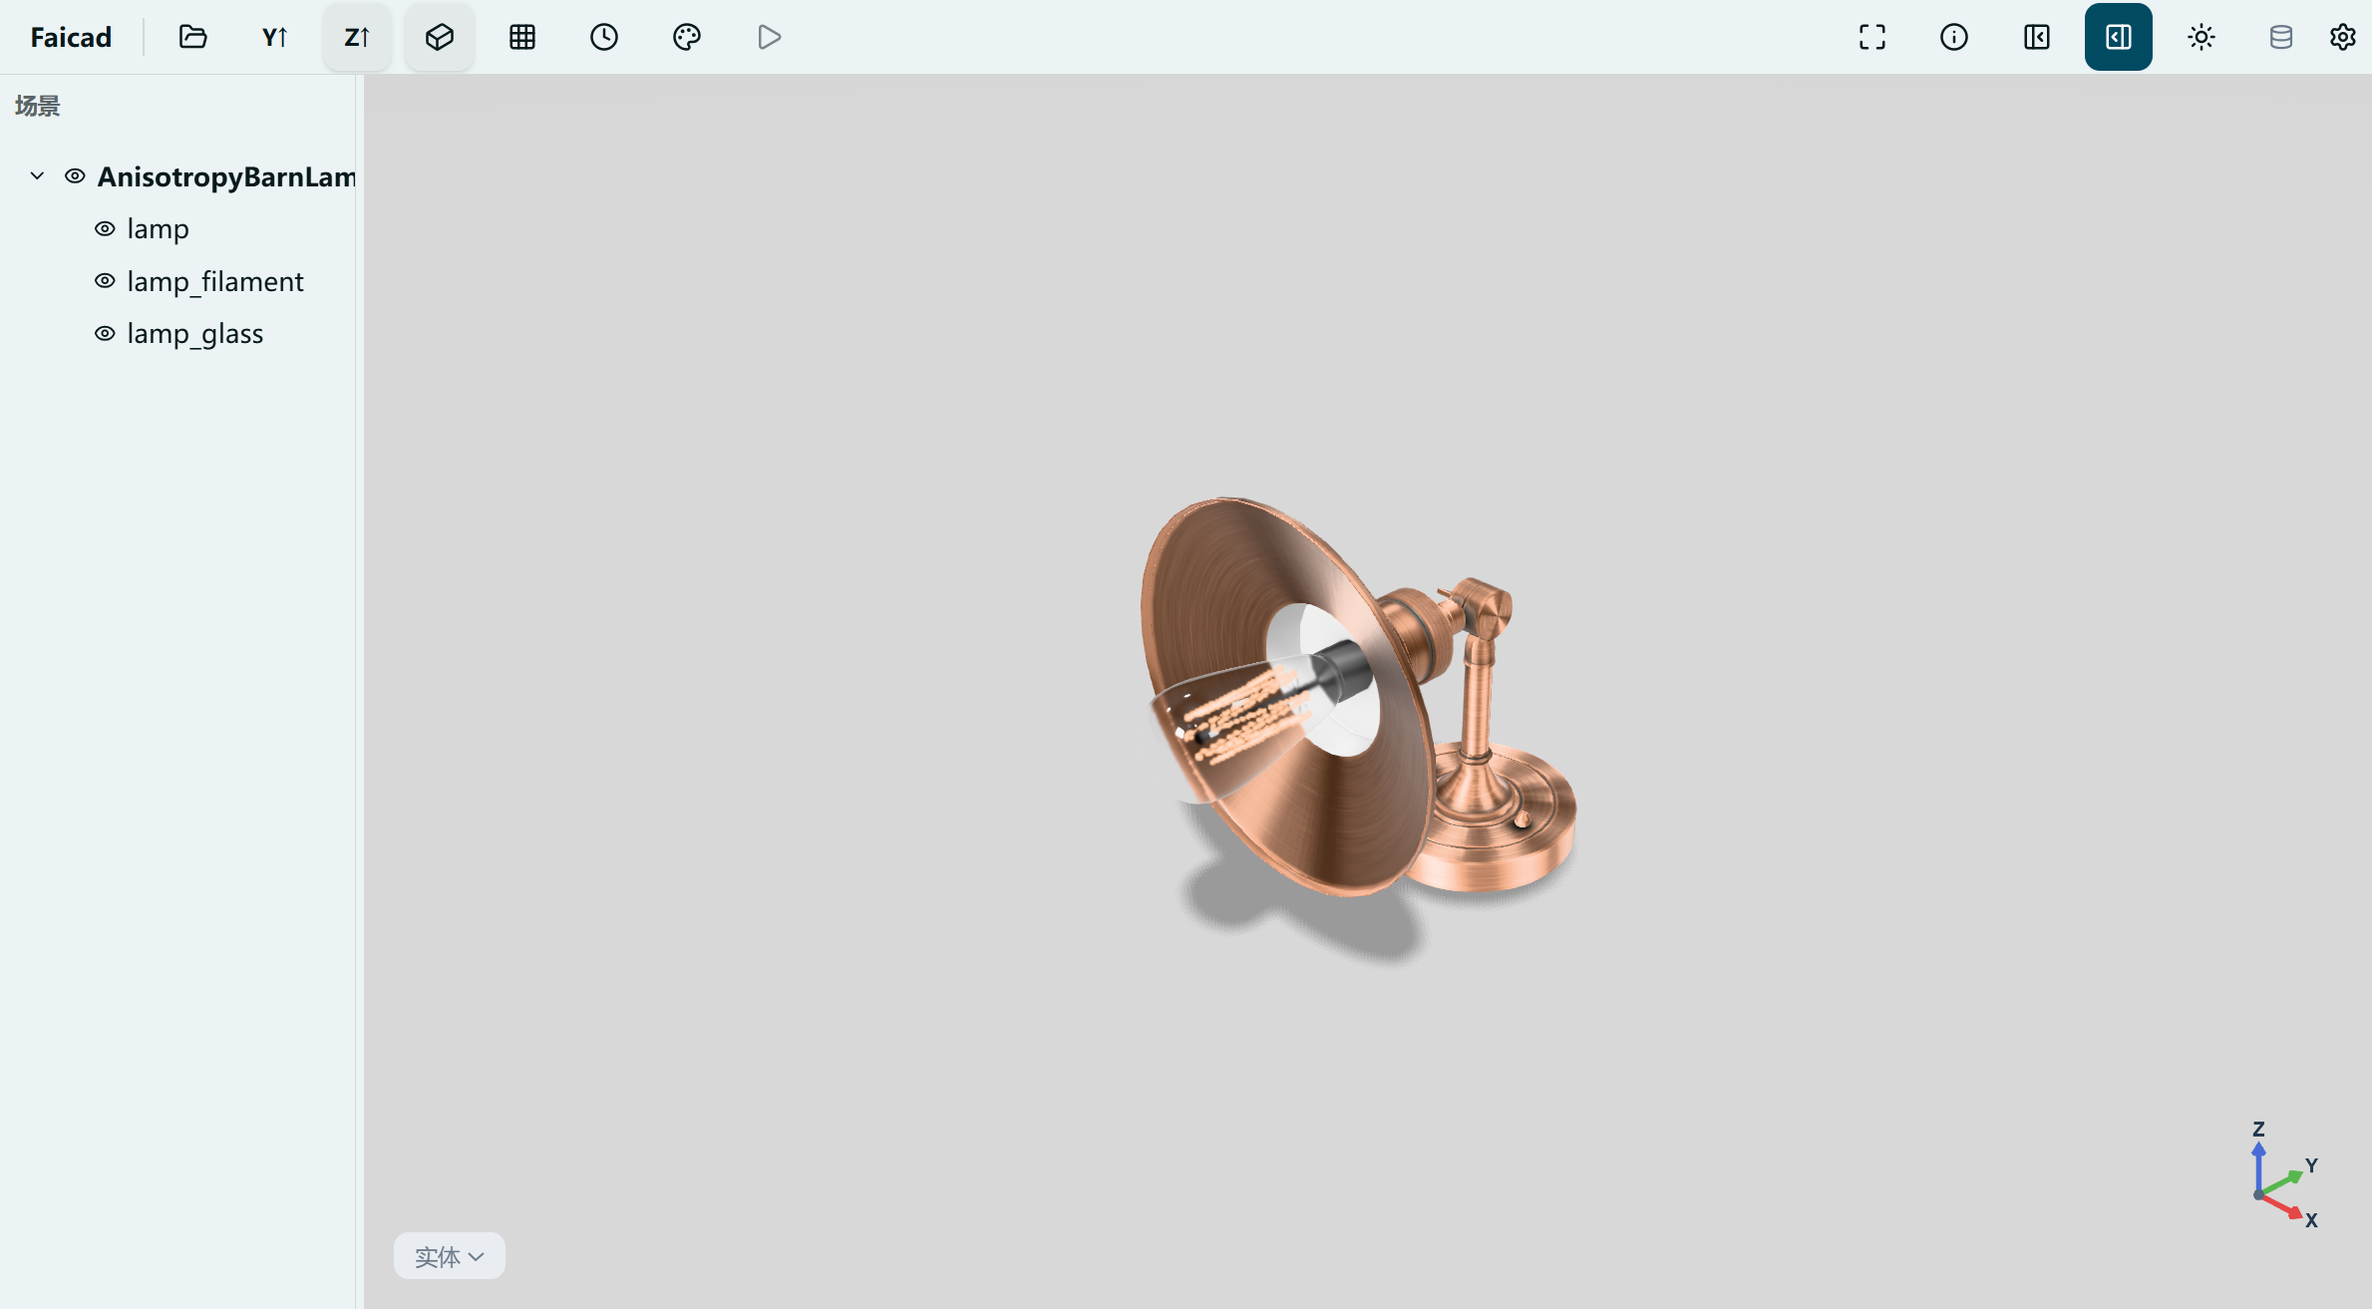Open the clock history icon

tap(604, 37)
